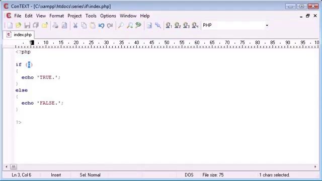Save the current file
Screen dimensions: 322x181
click(x=27, y=26)
